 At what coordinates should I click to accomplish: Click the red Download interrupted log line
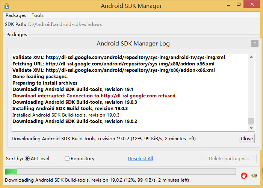point(94,96)
